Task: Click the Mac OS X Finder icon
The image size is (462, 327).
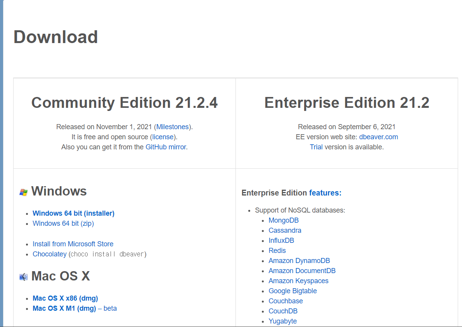Action: [x=24, y=277]
